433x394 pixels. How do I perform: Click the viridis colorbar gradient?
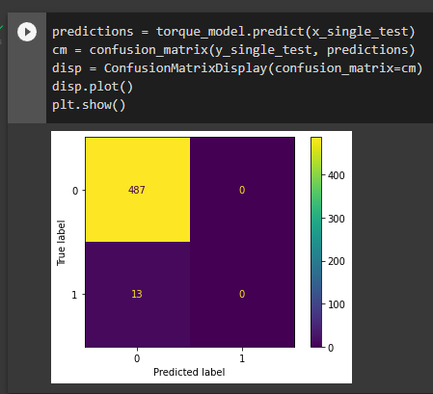click(x=316, y=242)
